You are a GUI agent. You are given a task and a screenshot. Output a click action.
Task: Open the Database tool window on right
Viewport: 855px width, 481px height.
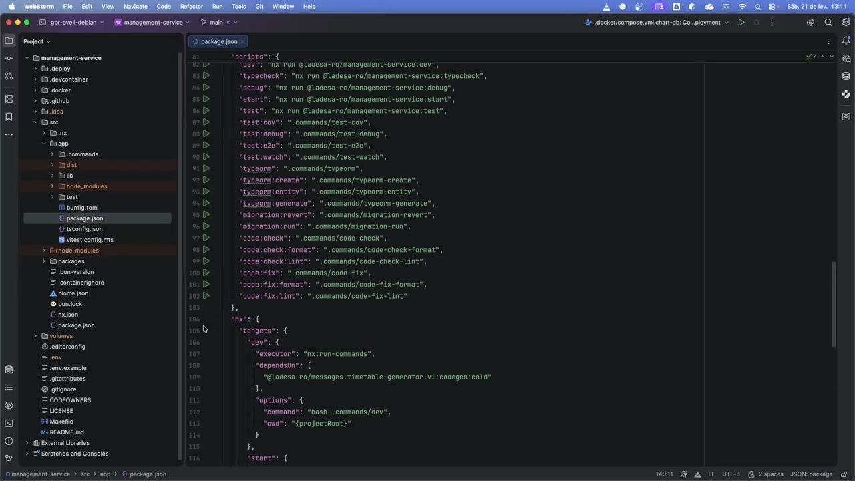click(x=846, y=76)
